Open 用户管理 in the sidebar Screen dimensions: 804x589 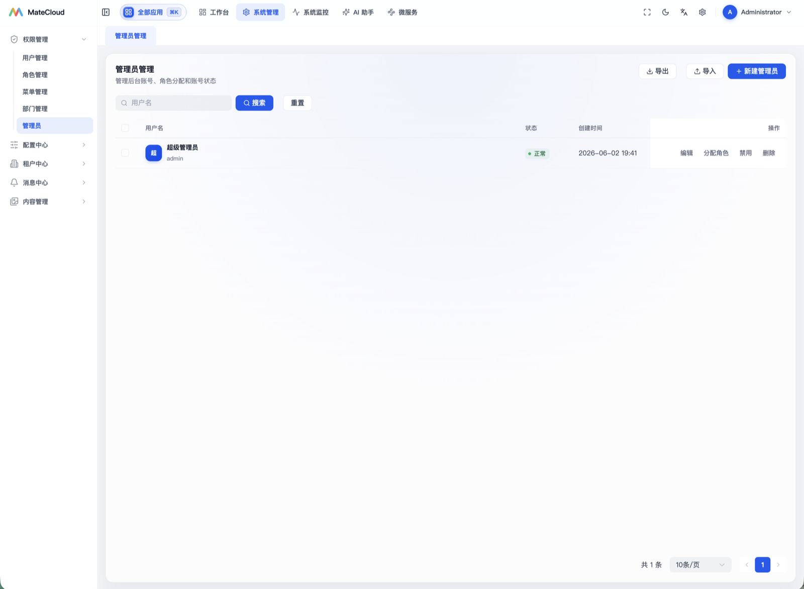pyautogui.click(x=55, y=58)
